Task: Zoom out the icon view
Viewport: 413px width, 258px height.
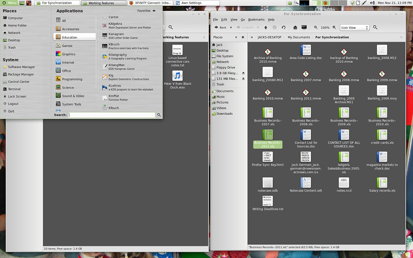Action: 316,28
